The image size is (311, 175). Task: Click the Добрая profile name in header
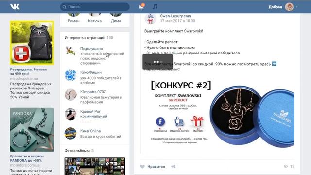[275, 7]
